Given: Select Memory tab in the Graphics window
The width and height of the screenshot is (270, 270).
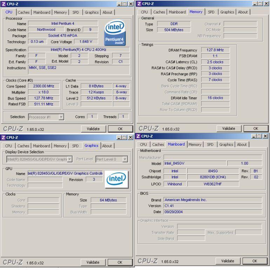Looking at the screenshot, I should (x=60, y=146).
